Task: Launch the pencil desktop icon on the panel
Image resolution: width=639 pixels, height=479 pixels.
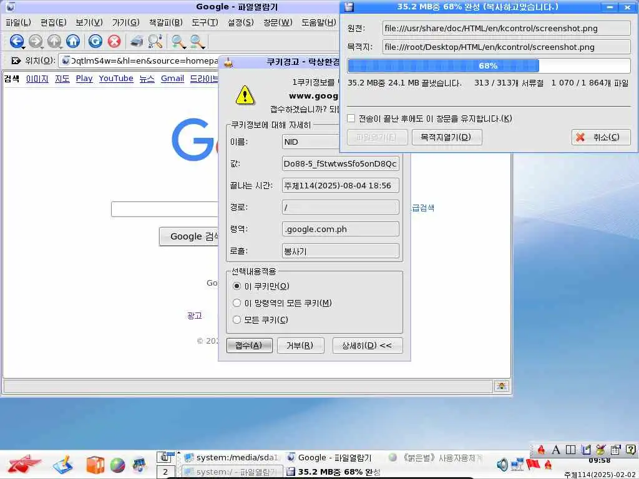Action: coord(63,465)
